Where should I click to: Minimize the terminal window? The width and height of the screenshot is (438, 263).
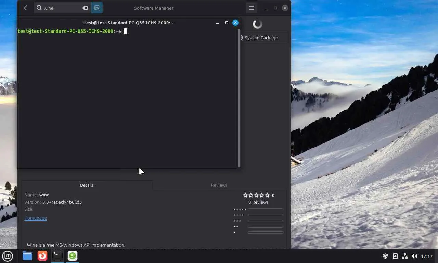[218, 23]
